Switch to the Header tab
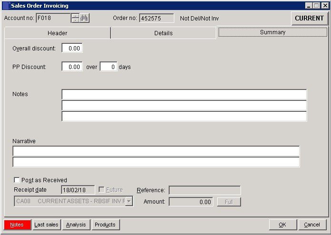This screenshot has width=331, height=235. [x=58, y=33]
